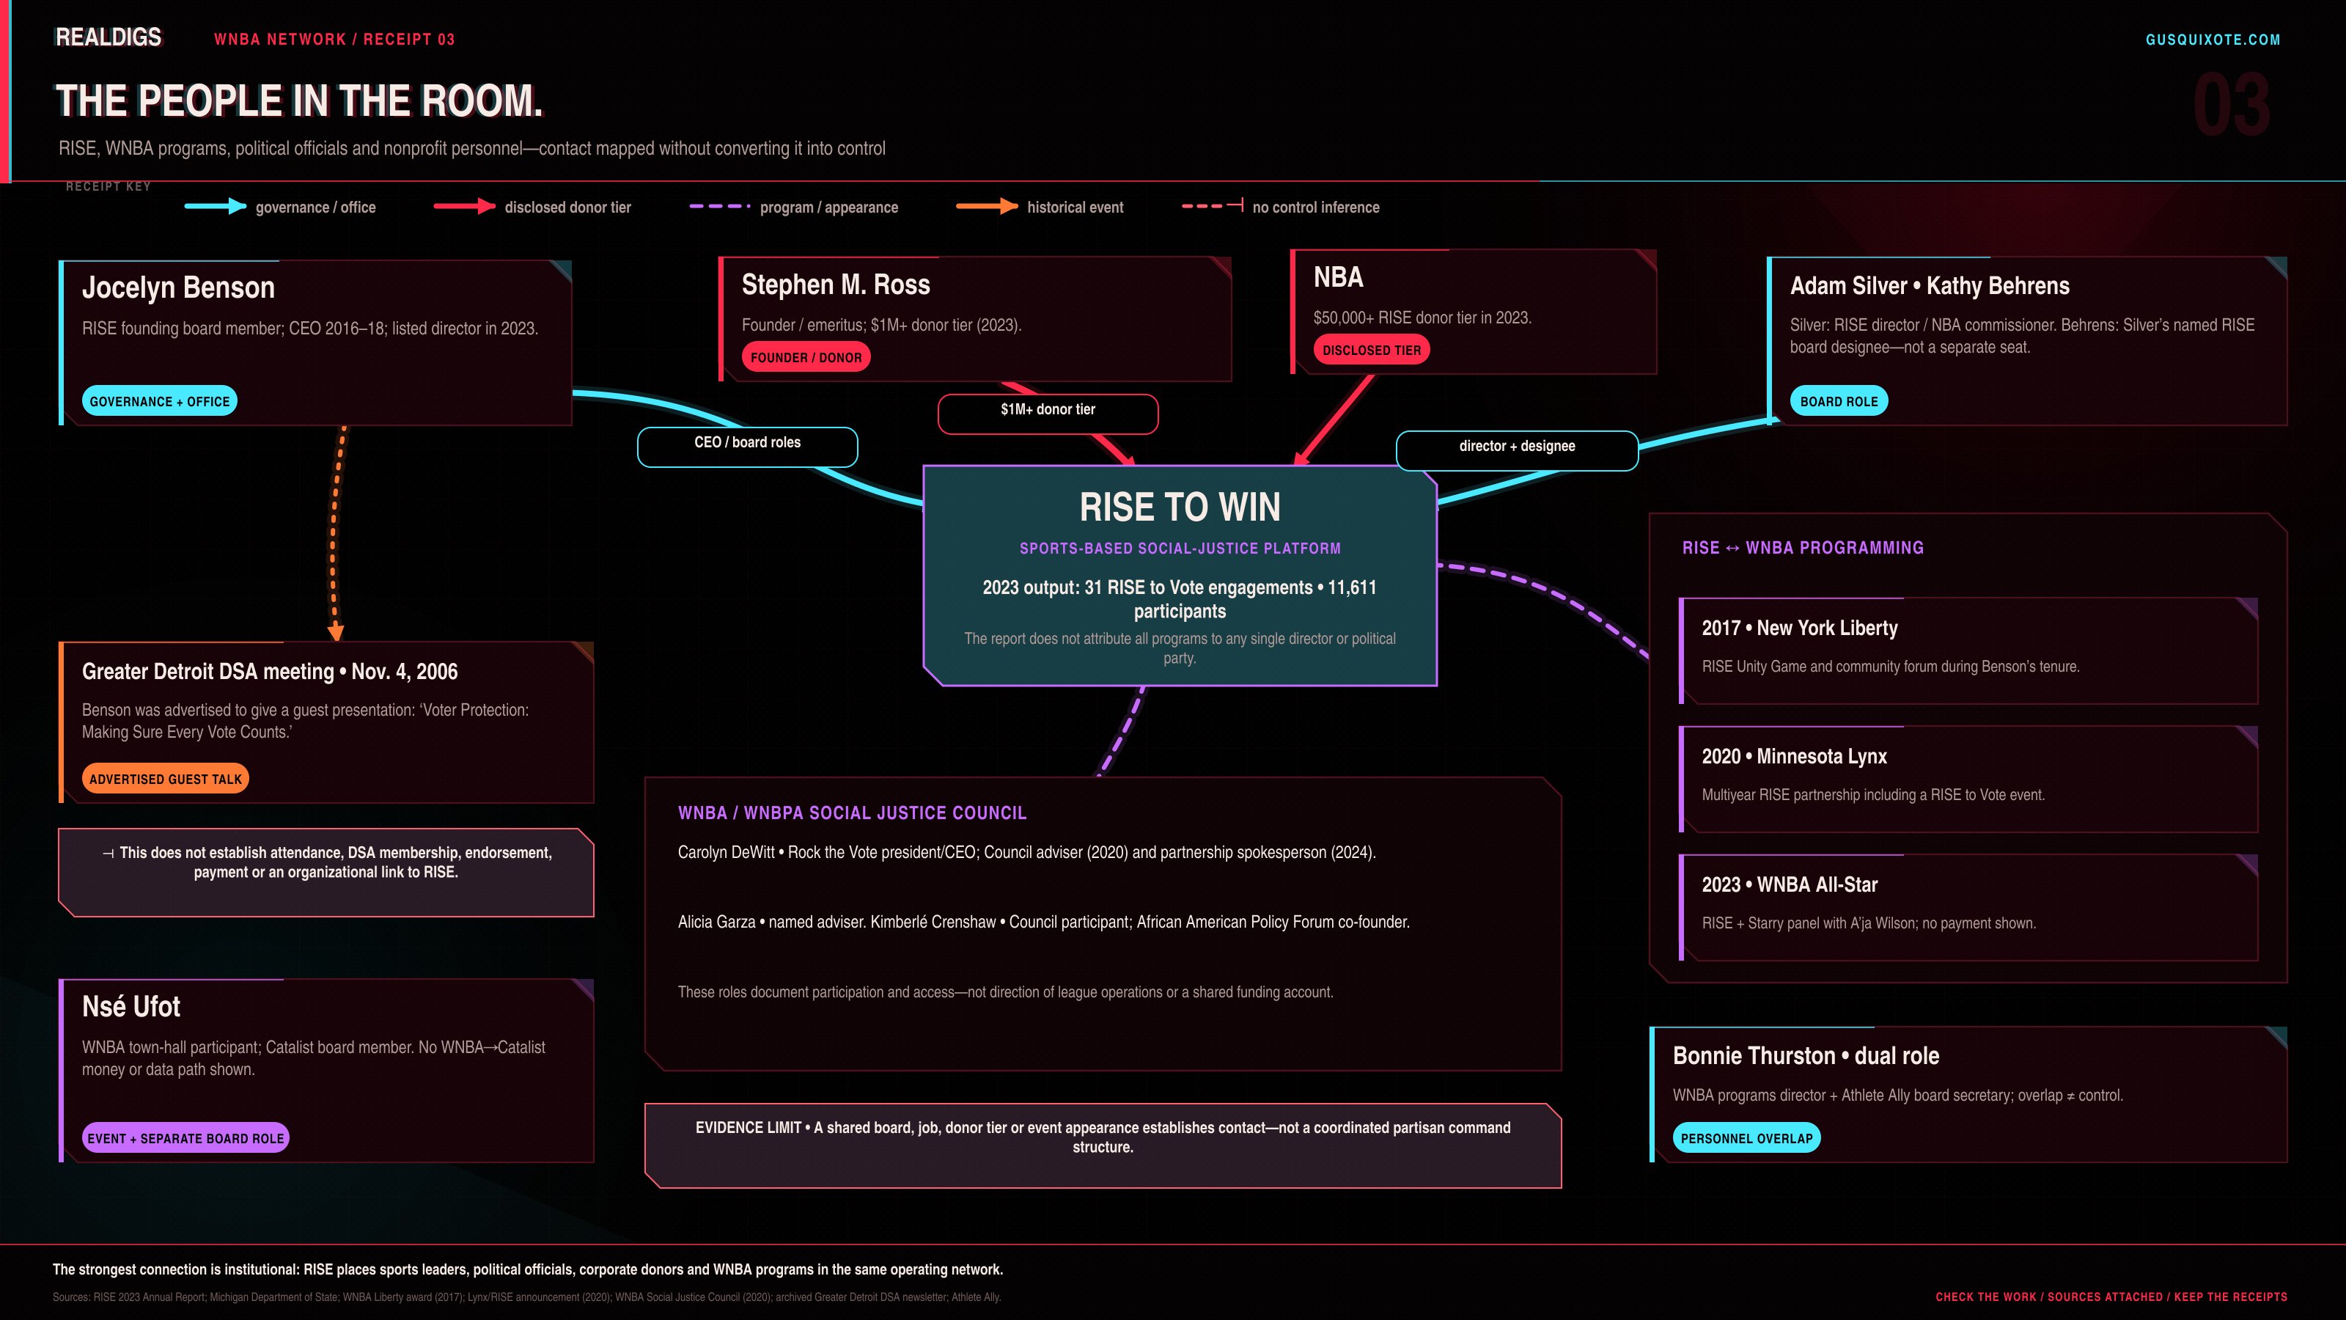Select 'Benson was advertised to give a guest presentation' text

pos(305,721)
